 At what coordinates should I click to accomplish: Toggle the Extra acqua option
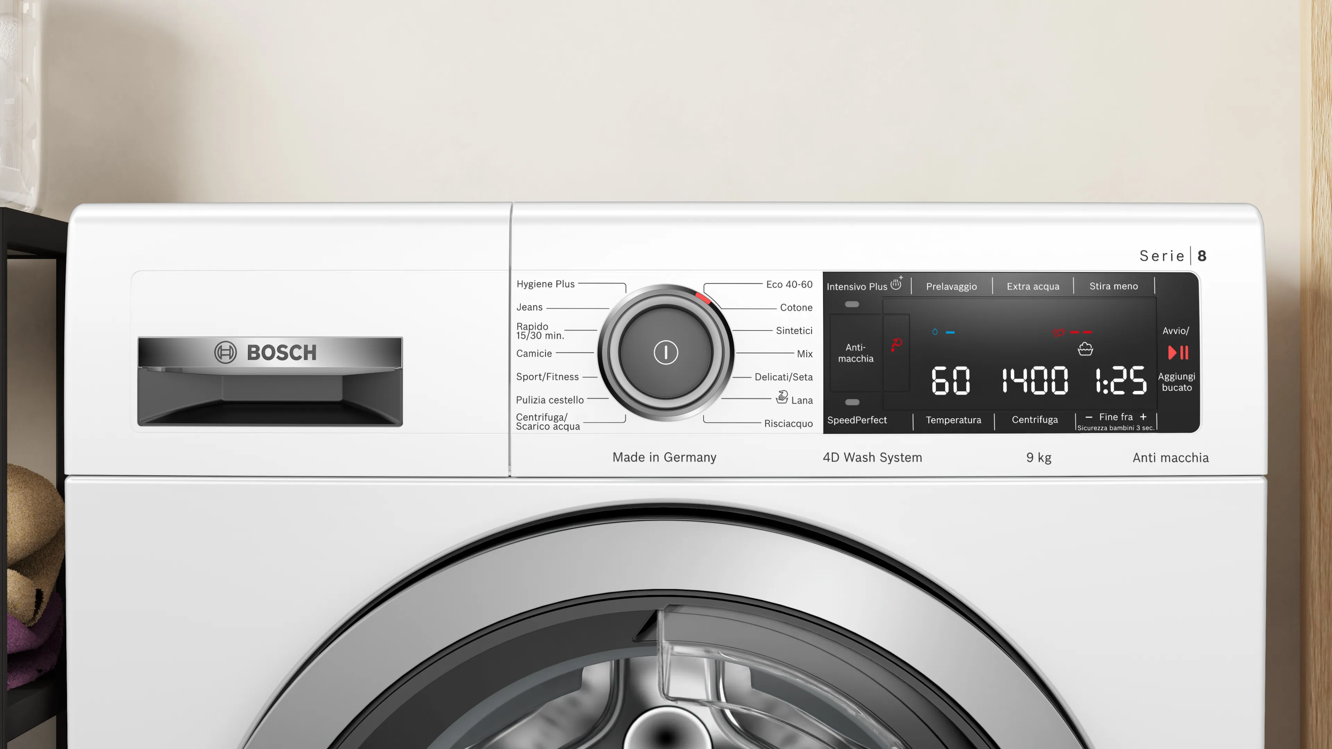(1033, 286)
